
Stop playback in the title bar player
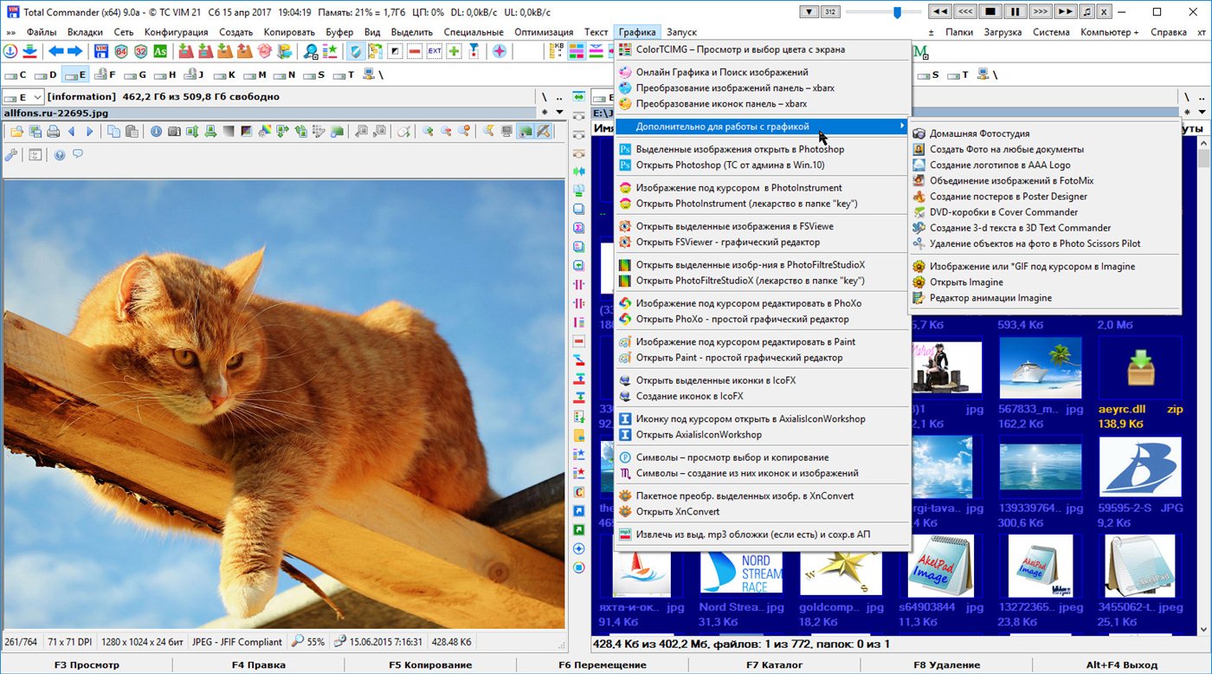click(990, 12)
